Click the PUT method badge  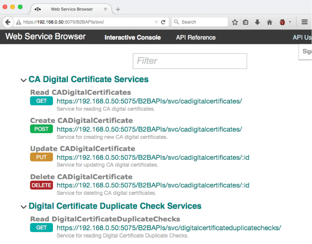(41, 157)
